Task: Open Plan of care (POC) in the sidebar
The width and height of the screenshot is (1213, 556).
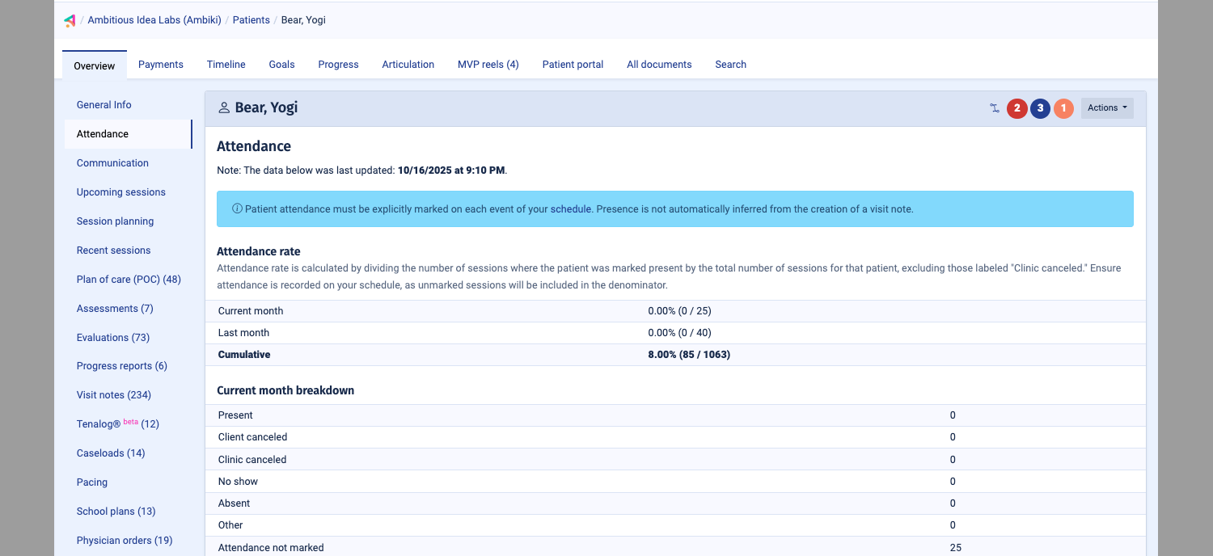Action: [x=128, y=279]
